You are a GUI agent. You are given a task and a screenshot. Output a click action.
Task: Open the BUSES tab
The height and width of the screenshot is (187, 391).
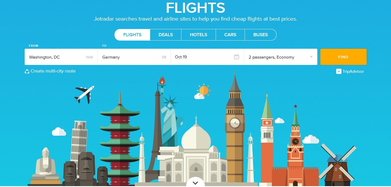click(x=261, y=35)
